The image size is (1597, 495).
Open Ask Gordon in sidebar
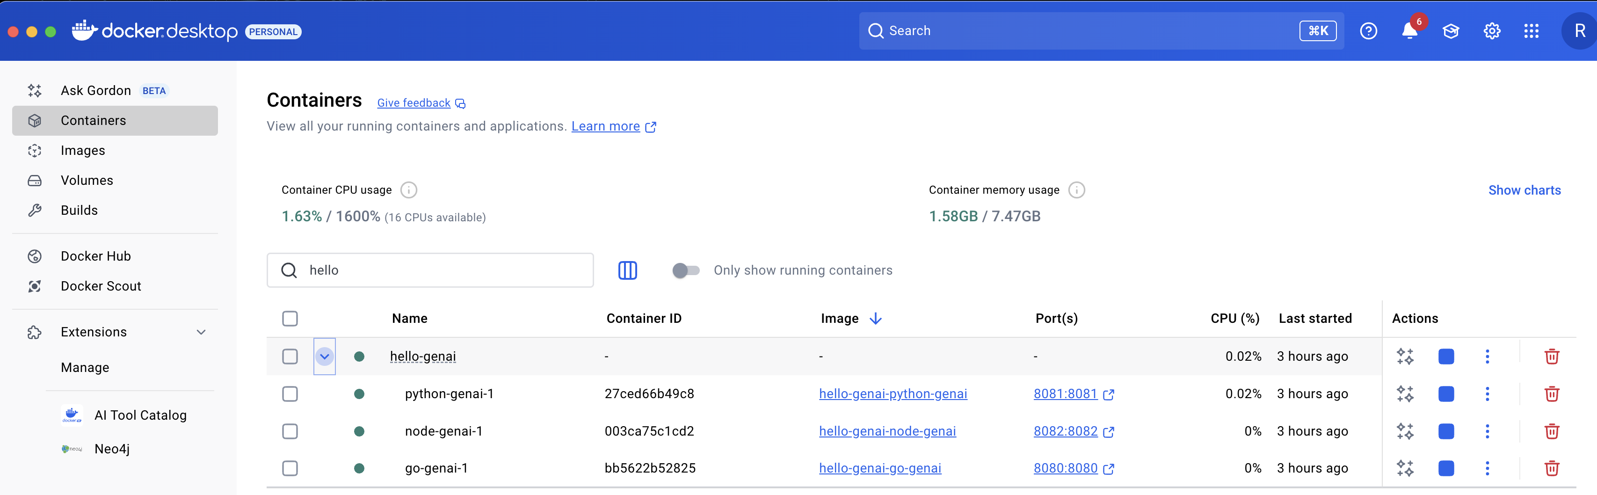115,91
